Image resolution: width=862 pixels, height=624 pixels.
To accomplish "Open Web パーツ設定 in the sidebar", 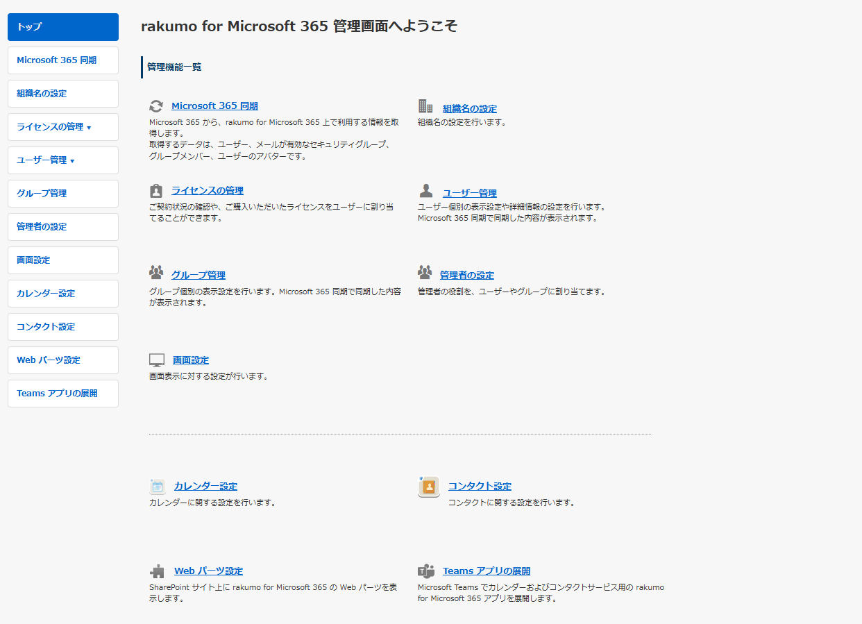I will click(63, 360).
